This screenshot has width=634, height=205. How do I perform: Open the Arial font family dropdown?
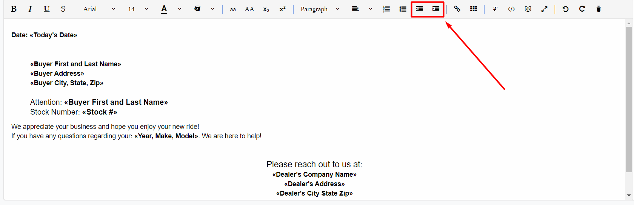pos(99,9)
